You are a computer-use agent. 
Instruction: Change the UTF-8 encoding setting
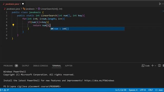(143, 90)
